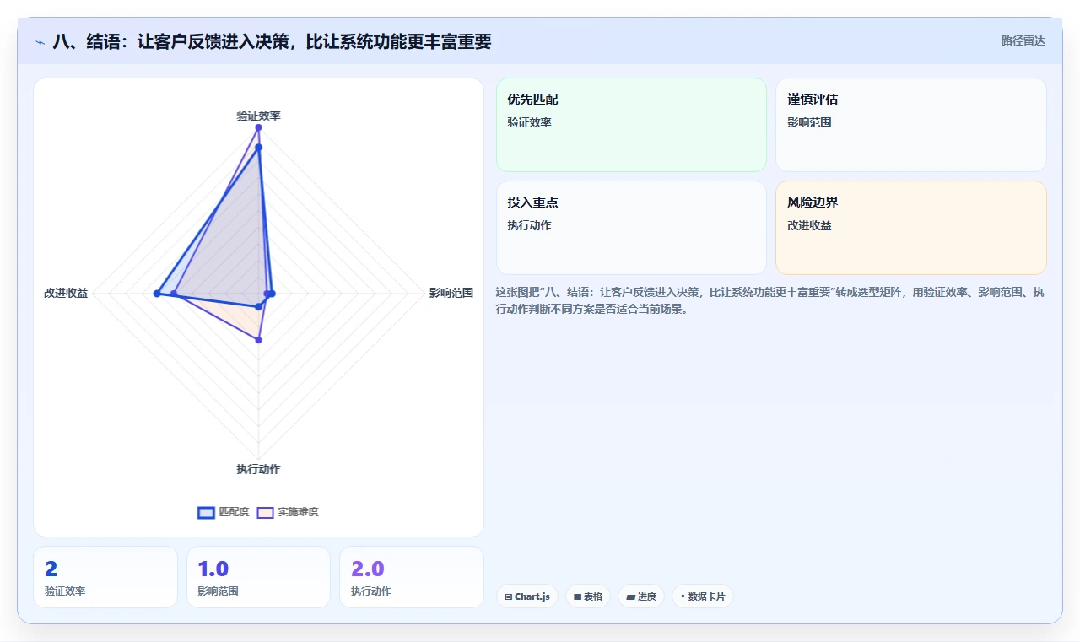Open the 优先匹配 card
Screen dimensions: 1080x642
click(631, 125)
